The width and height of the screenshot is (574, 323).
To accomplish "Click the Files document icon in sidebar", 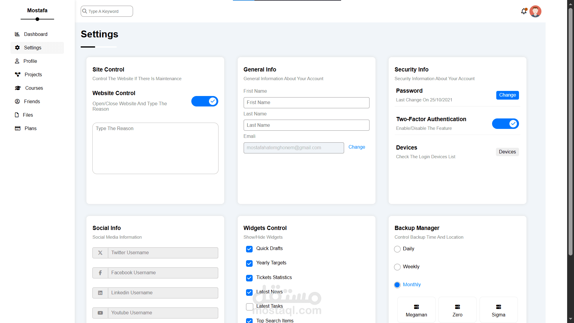I will click(x=17, y=115).
